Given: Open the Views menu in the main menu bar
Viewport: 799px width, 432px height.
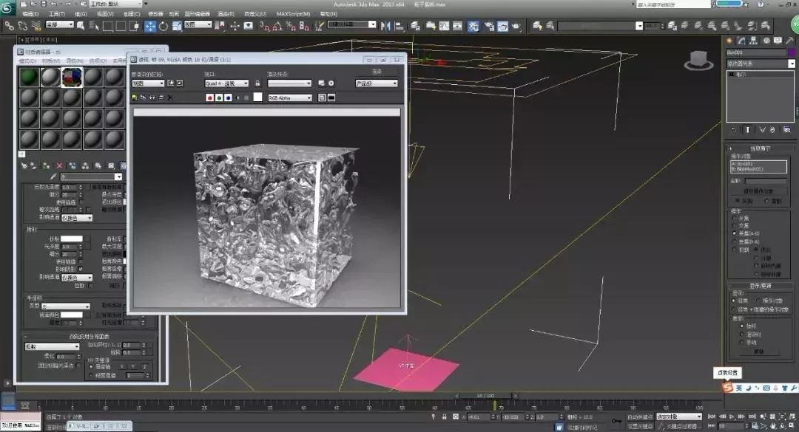Looking at the screenshot, I should tap(105, 14).
